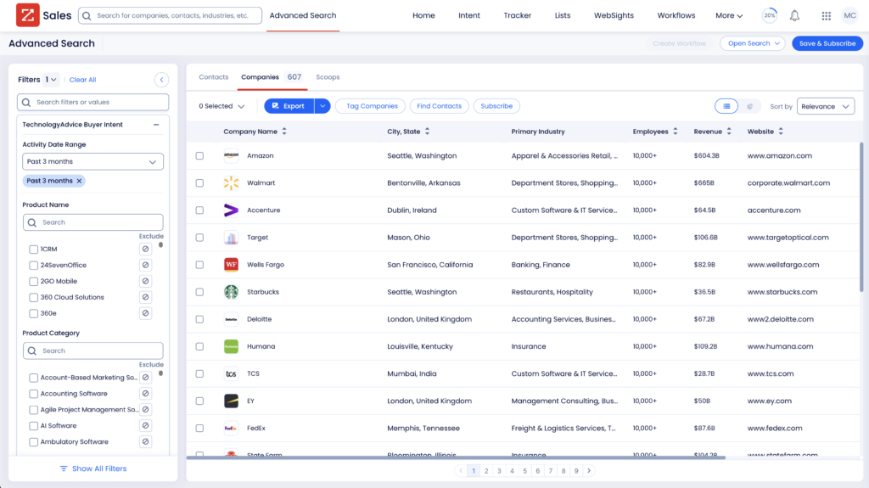The width and height of the screenshot is (869, 488).
Task: Click the Starbucks company logo
Action: click(x=231, y=292)
